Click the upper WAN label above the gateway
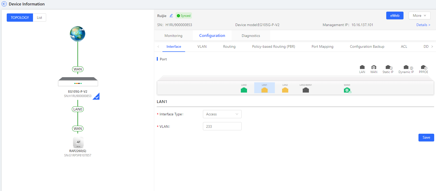 coord(78,69)
